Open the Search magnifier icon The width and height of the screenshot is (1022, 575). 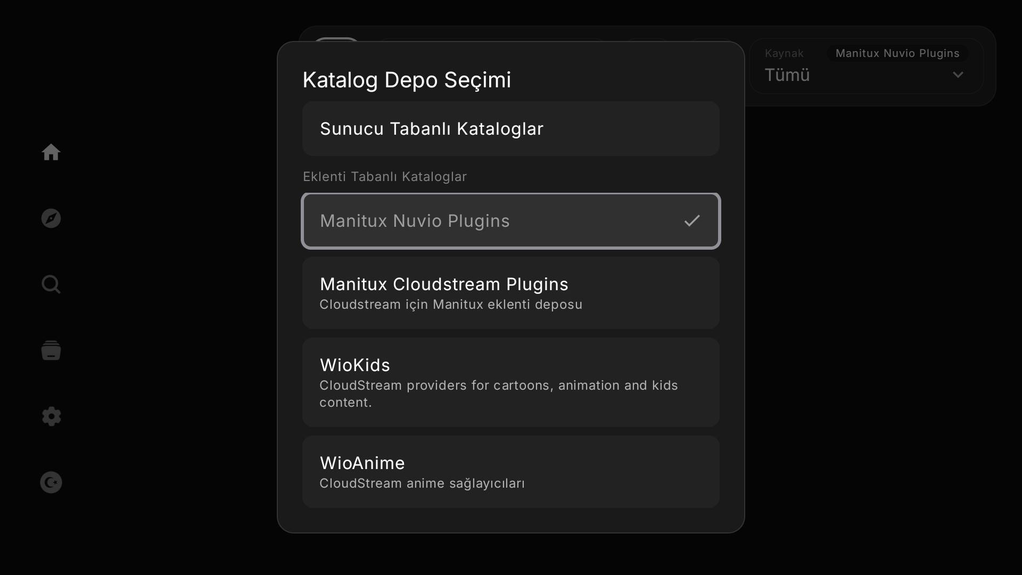51,284
